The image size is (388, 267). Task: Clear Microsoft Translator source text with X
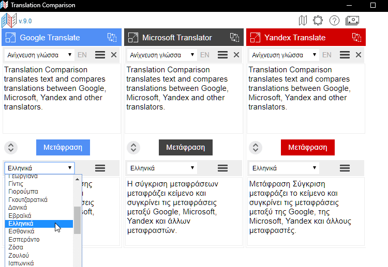point(236,55)
